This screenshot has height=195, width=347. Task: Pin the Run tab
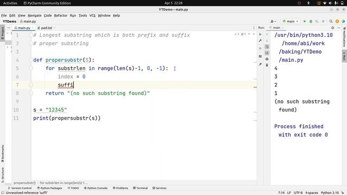260,64
